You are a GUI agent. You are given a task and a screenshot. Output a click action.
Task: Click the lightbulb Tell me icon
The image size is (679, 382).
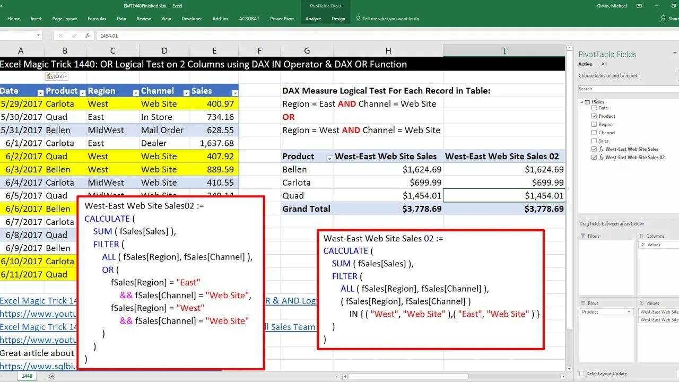pos(359,19)
